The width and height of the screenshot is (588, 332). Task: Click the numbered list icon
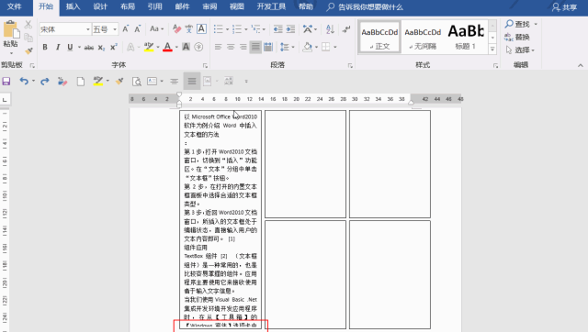tap(237, 28)
